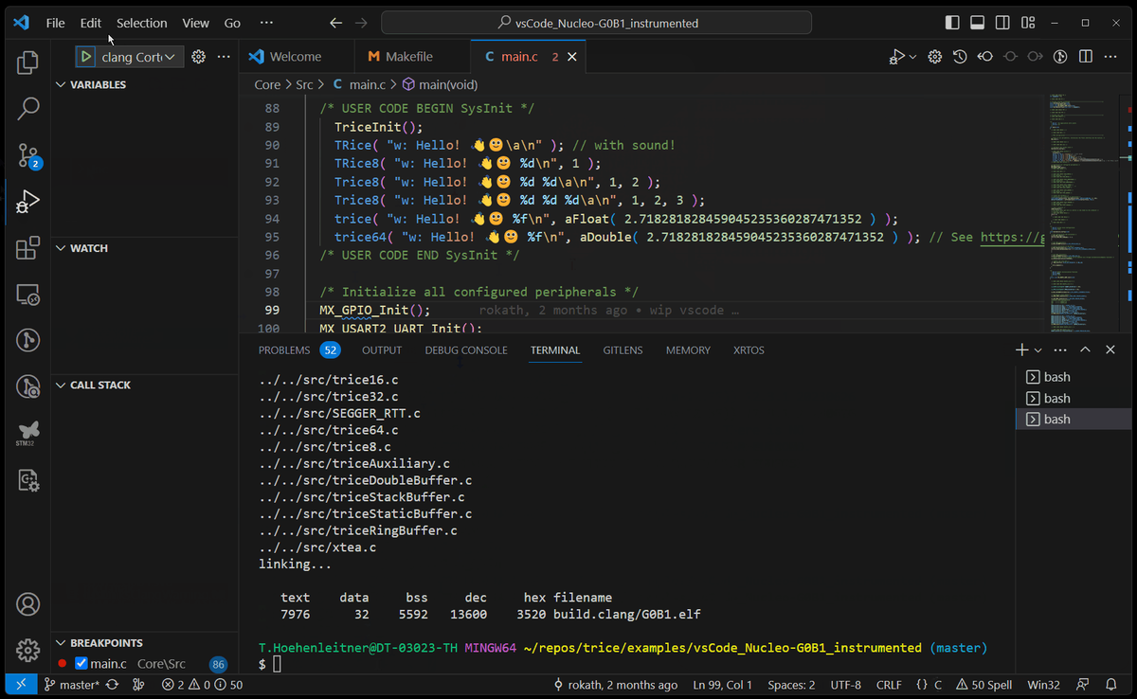Switch to the DEBUG CONSOLE tab
The height and width of the screenshot is (699, 1137).
point(466,350)
